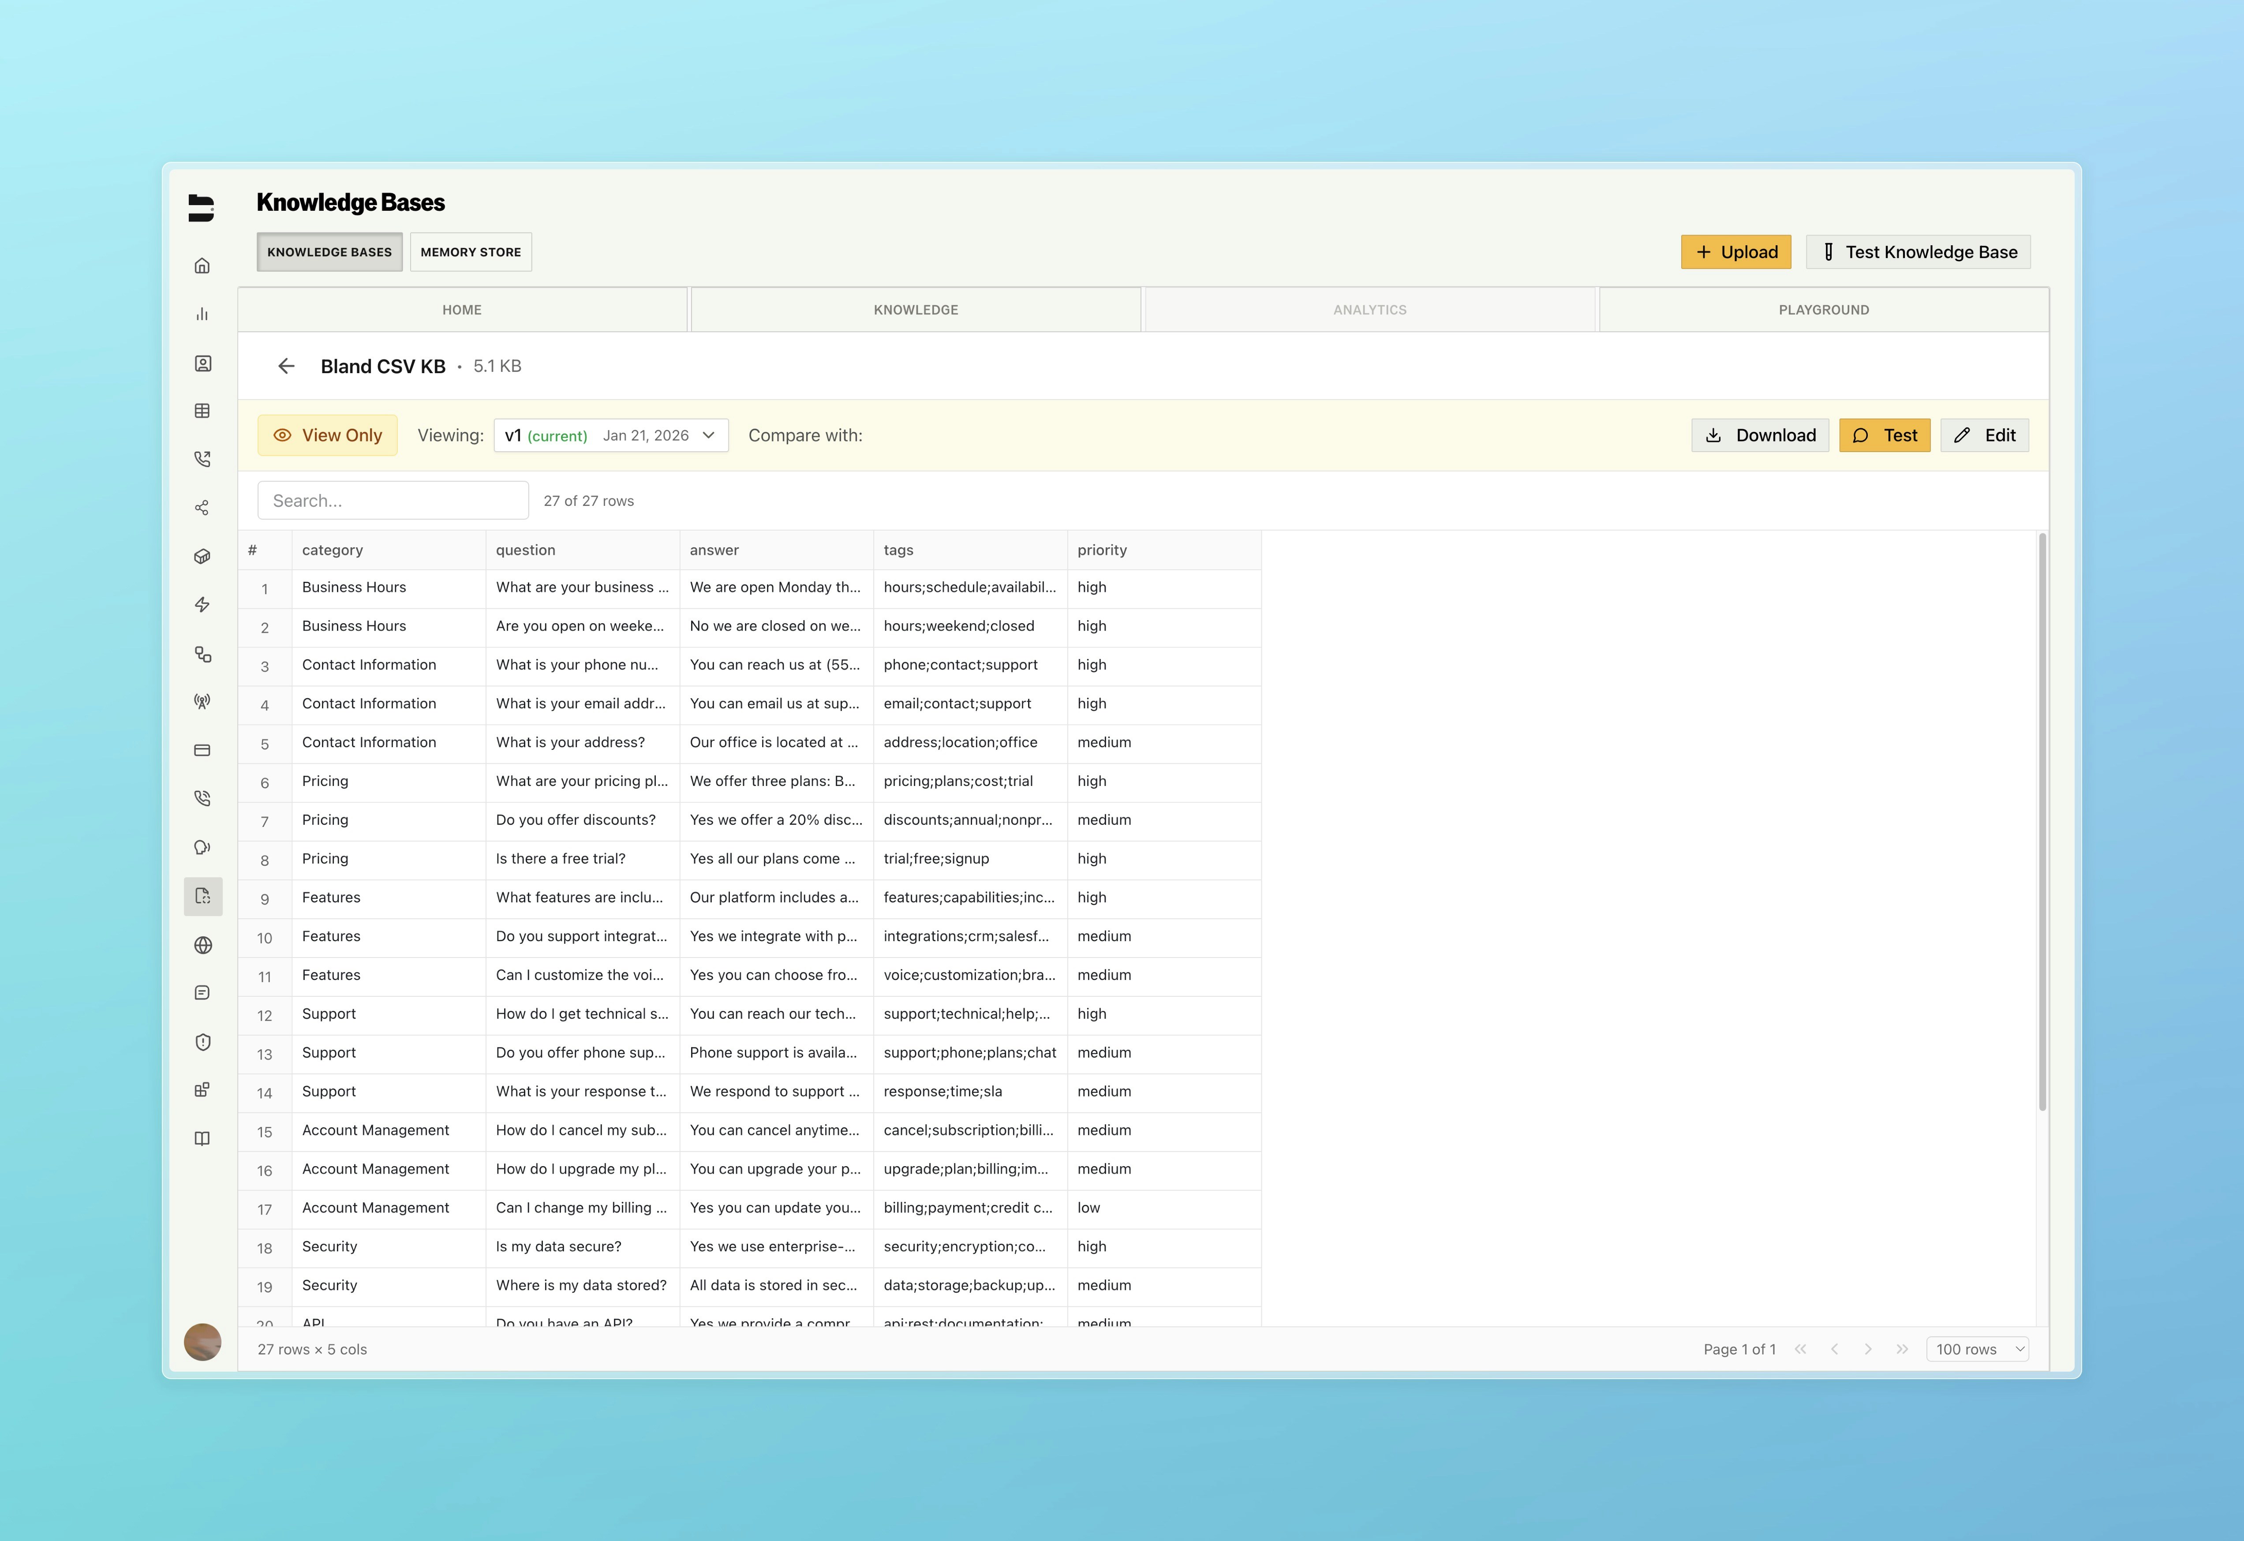Click the outbound call icon in sidebar
The image size is (2244, 1541).
pyautogui.click(x=203, y=459)
